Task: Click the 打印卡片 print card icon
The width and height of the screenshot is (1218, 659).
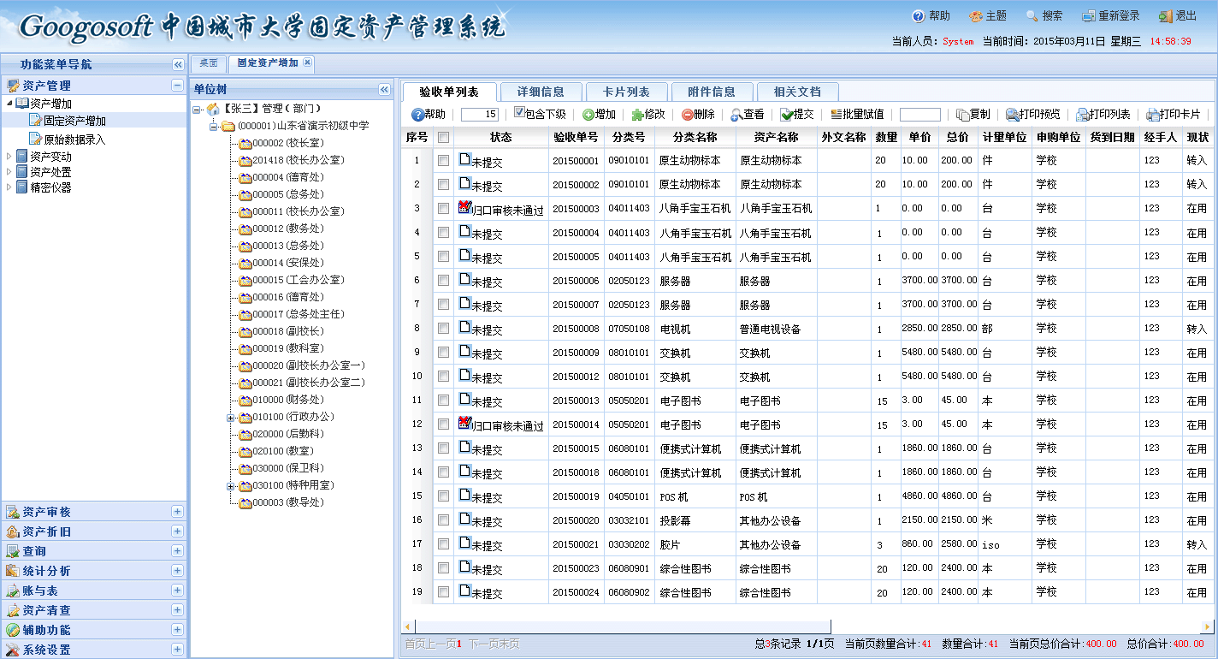Action: point(1153,115)
